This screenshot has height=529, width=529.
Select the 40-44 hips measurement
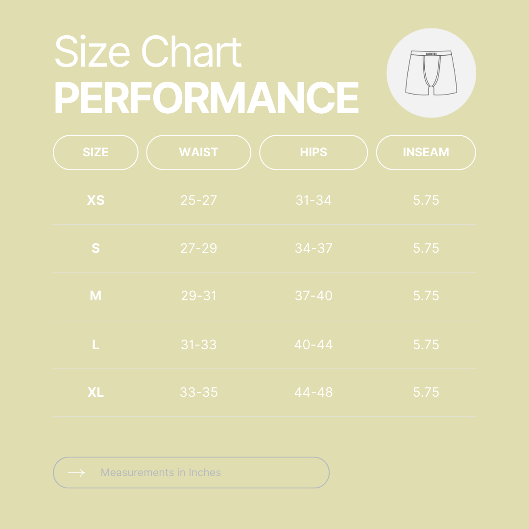tap(313, 345)
